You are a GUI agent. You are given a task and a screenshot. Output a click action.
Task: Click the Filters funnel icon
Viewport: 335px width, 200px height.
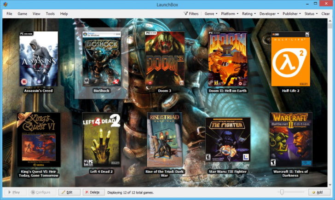pos(185,13)
